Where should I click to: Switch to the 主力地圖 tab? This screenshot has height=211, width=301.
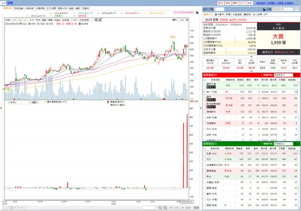(51, 9)
